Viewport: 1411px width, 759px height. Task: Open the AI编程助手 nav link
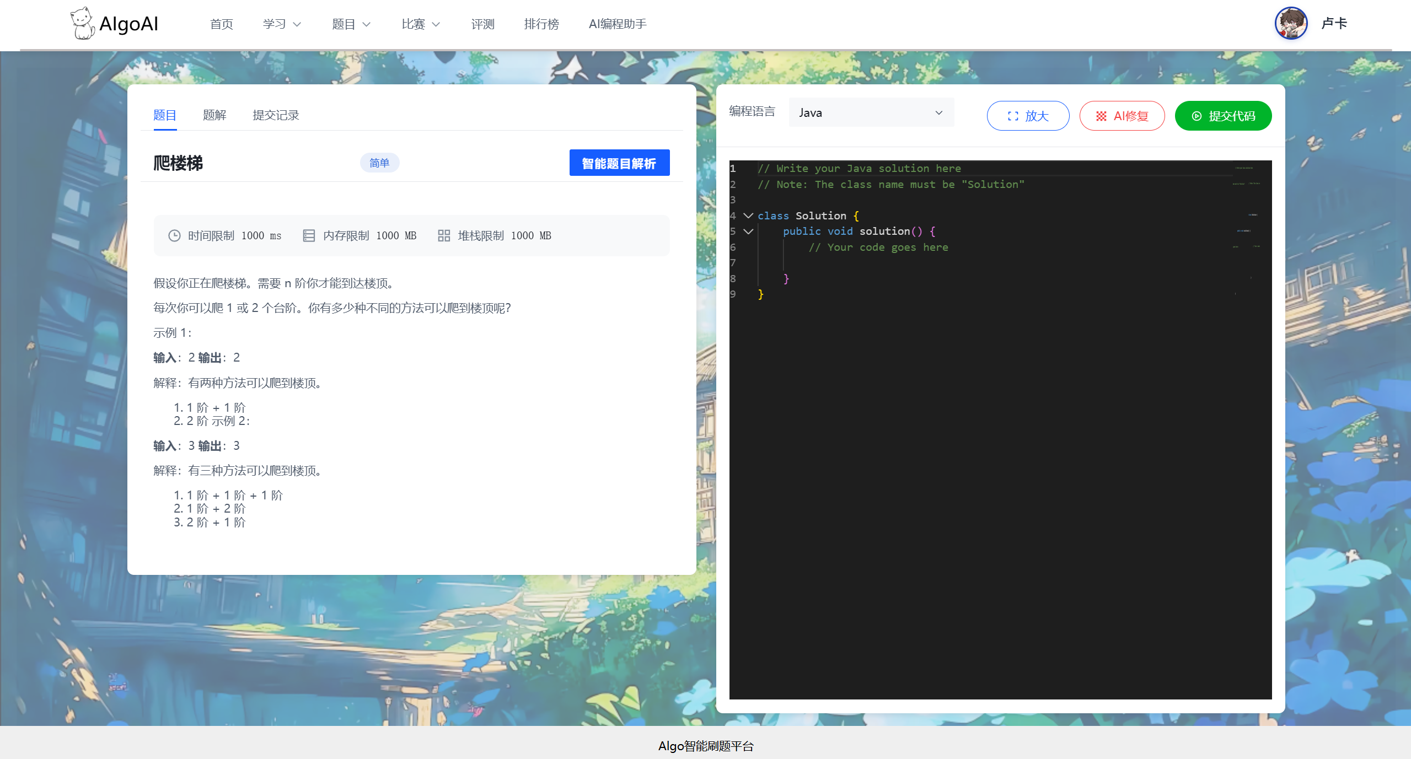point(617,24)
